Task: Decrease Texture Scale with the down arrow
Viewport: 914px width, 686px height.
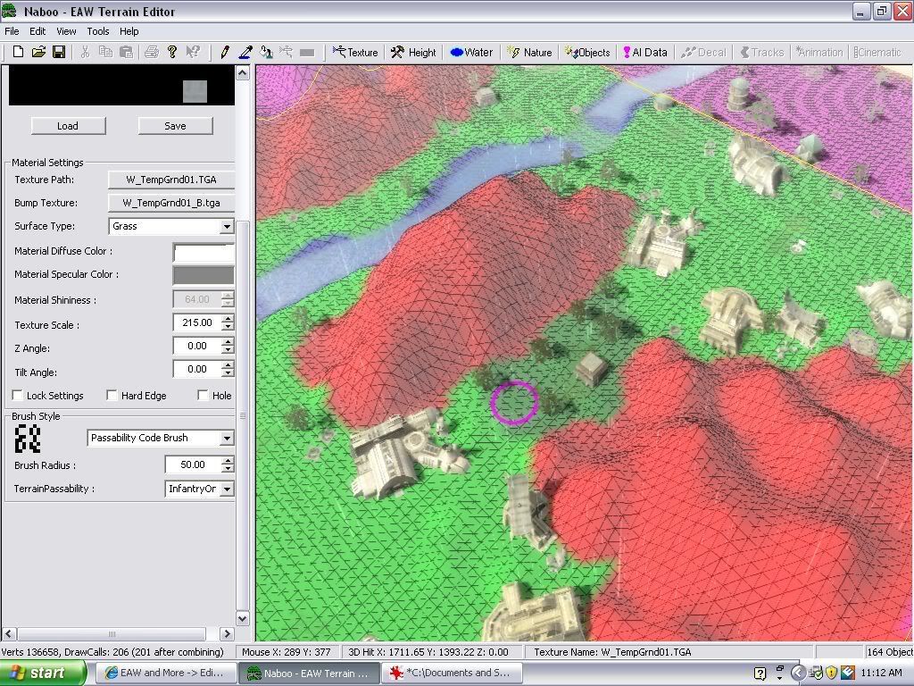Action: pos(228,327)
